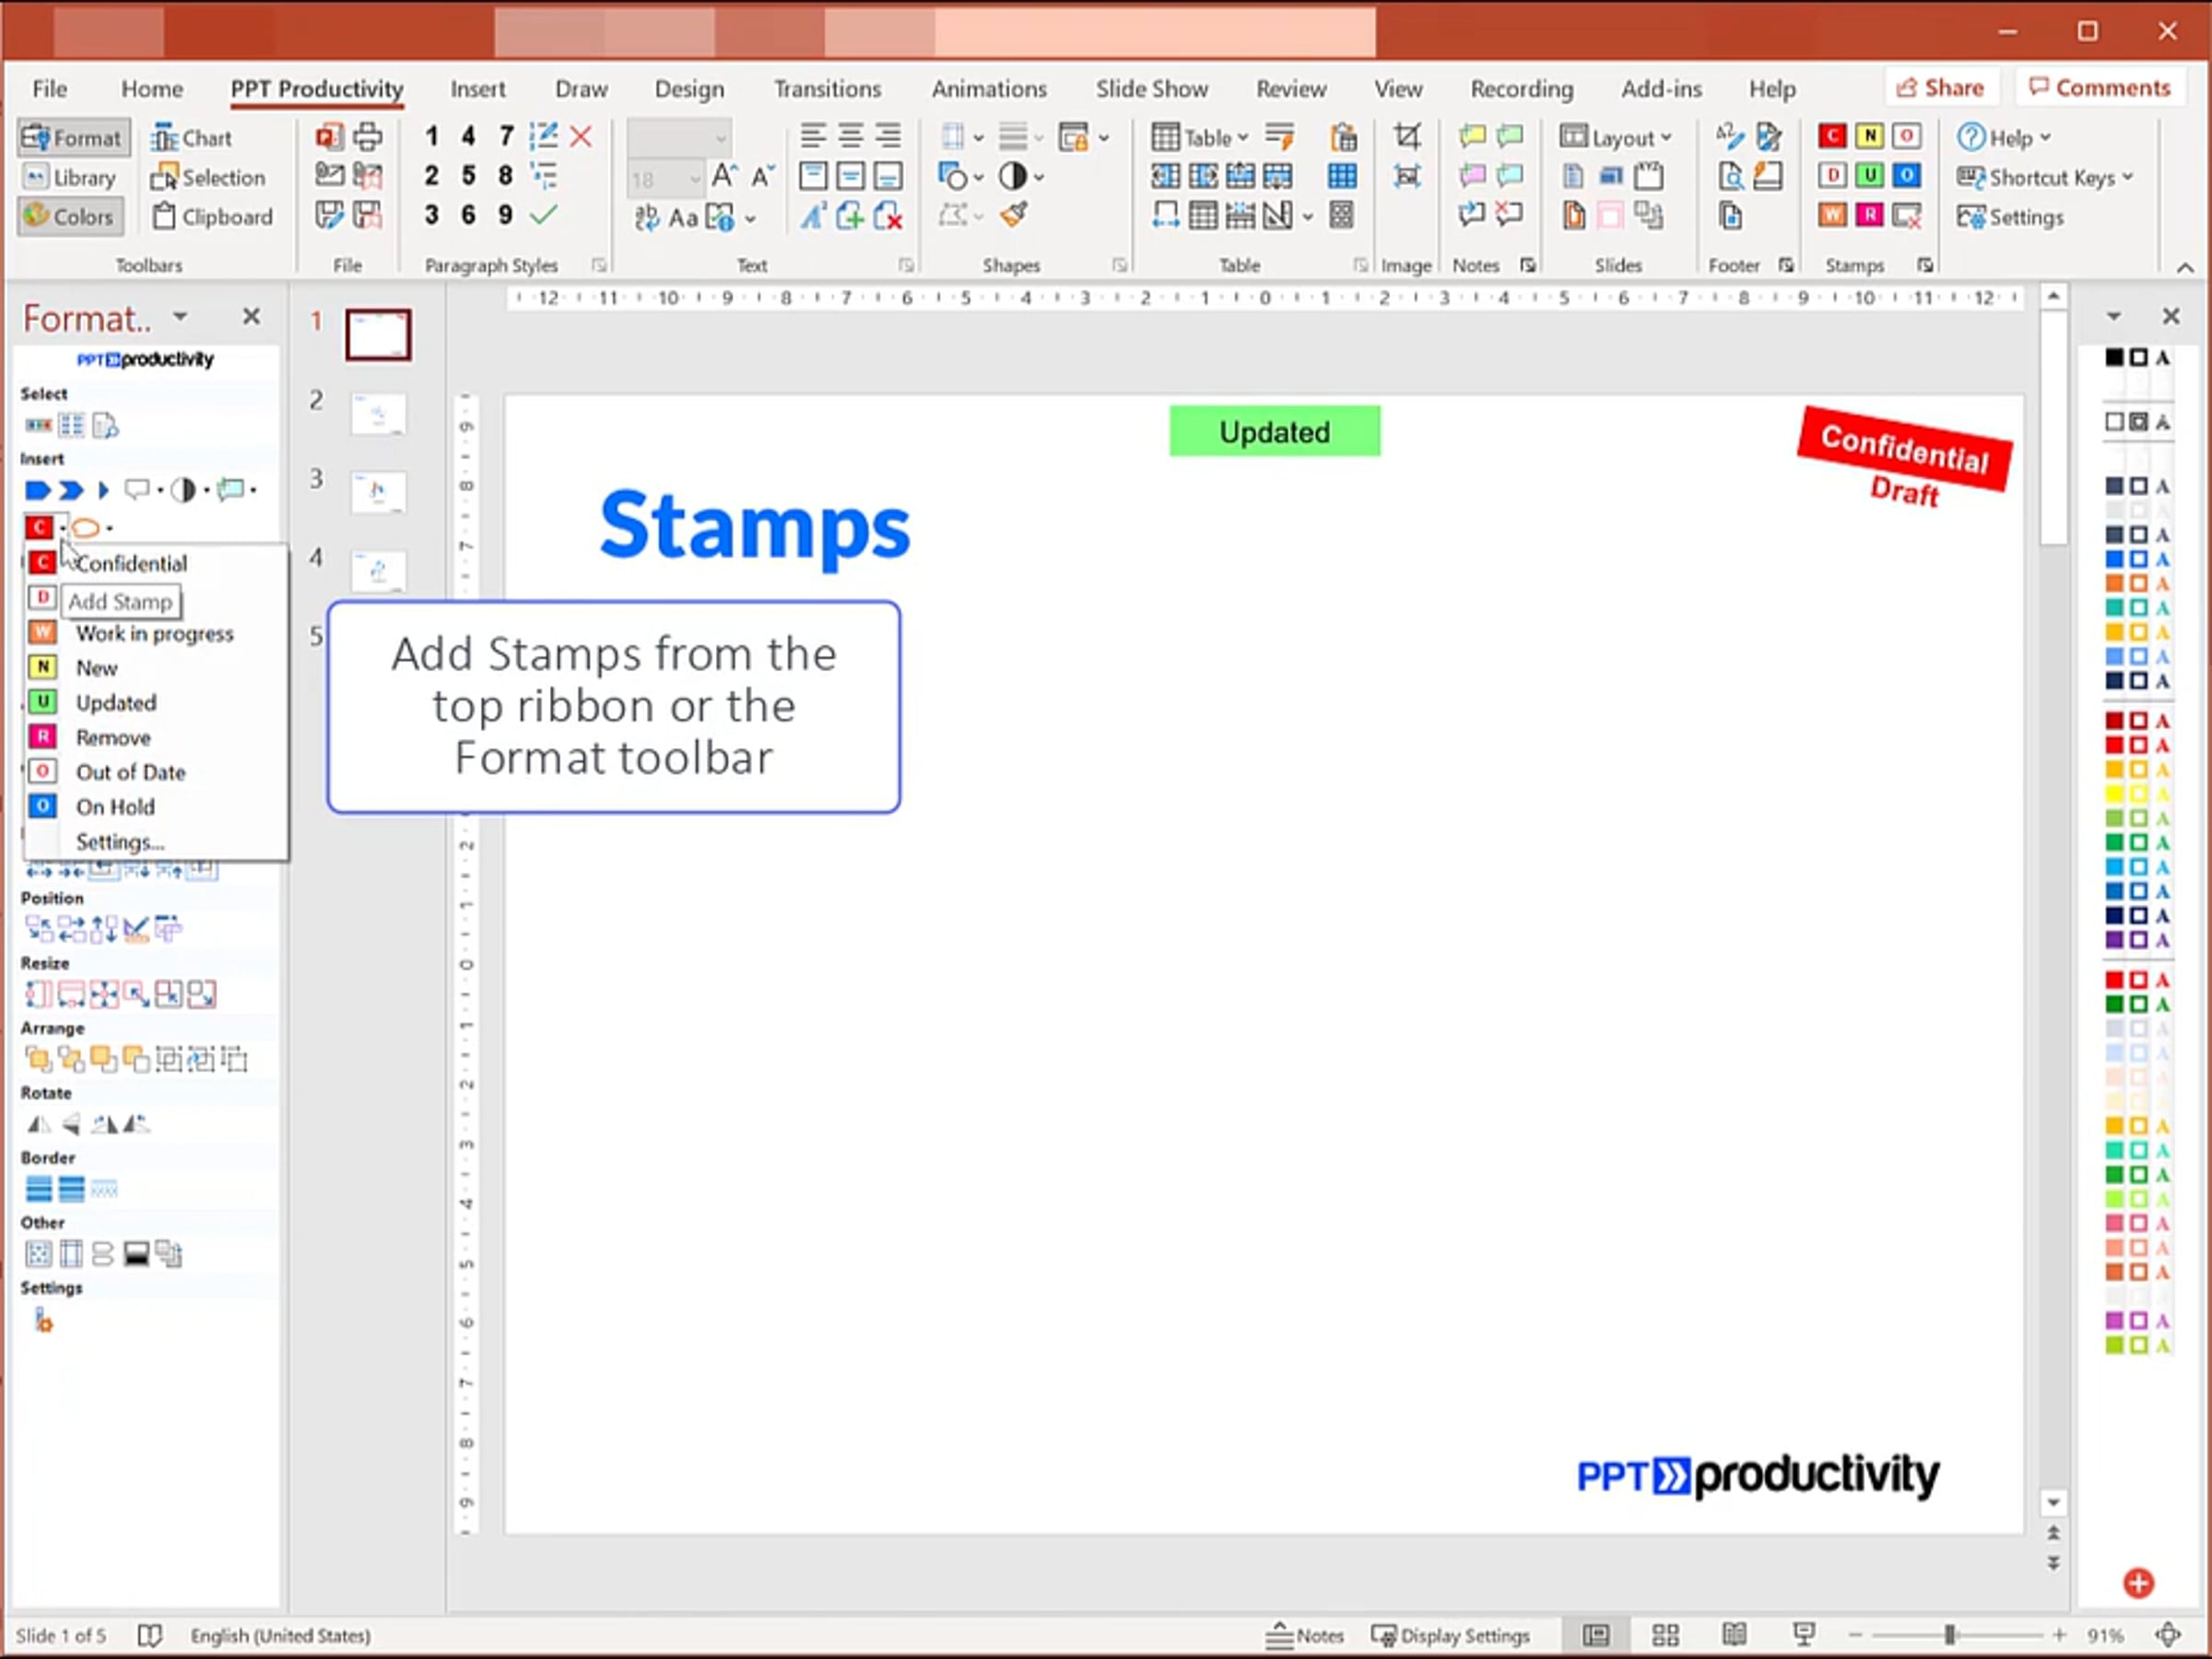Click the red Confidential stamp icon in ribbon
Screen dimensions: 2212x1659
pyautogui.click(x=1831, y=136)
